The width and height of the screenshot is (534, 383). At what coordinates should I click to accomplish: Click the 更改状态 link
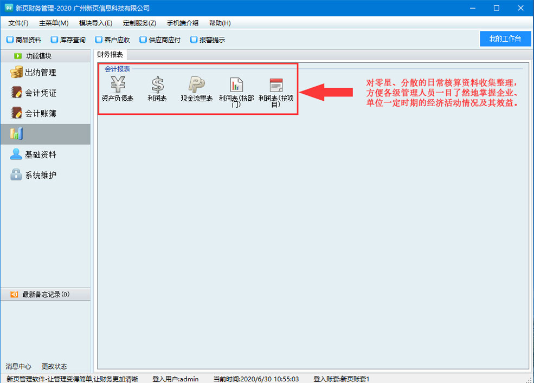click(x=54, y=367)
